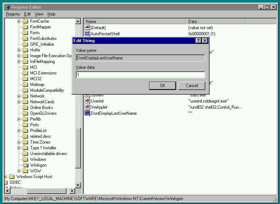Open the Edit menu
Screen dimensions: 280x204
click(x=27, y=14)
